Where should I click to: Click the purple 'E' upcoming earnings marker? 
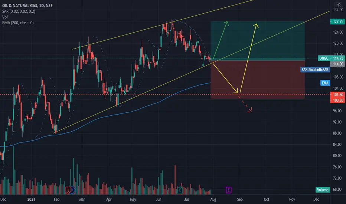(x=229, y=190)
